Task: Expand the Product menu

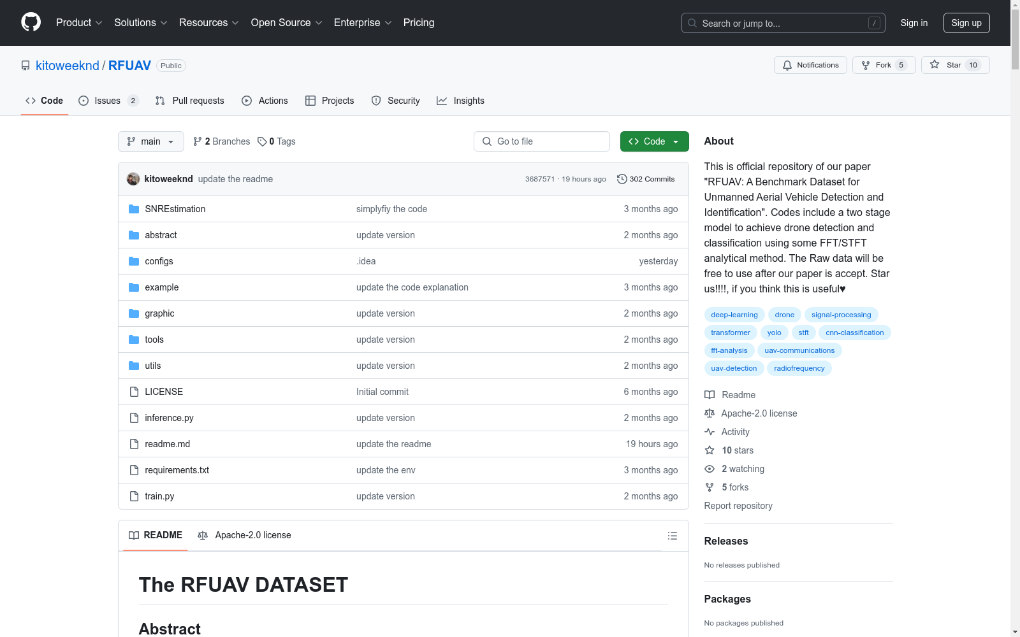Action: [x=79, y=22]
